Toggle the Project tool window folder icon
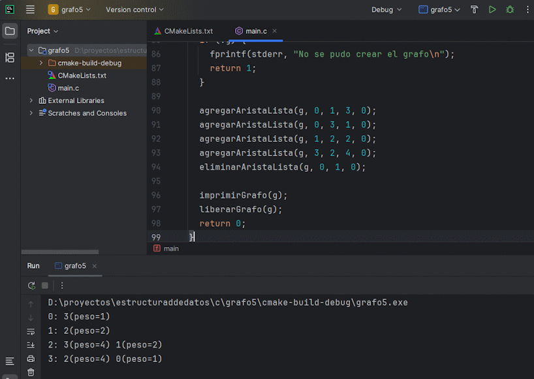The image size is (534, 379). click(10, 31)
